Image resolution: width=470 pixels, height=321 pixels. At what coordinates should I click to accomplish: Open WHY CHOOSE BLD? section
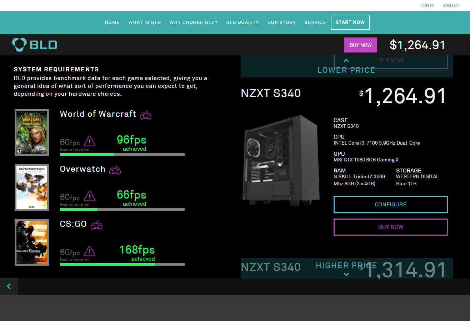point(194,22)
